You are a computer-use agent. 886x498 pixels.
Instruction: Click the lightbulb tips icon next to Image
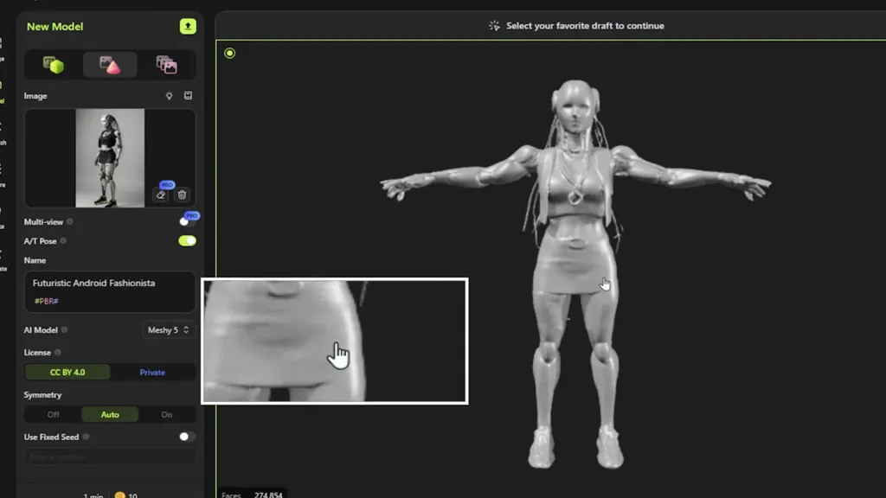pyautogui.click(x=169, y=96)
